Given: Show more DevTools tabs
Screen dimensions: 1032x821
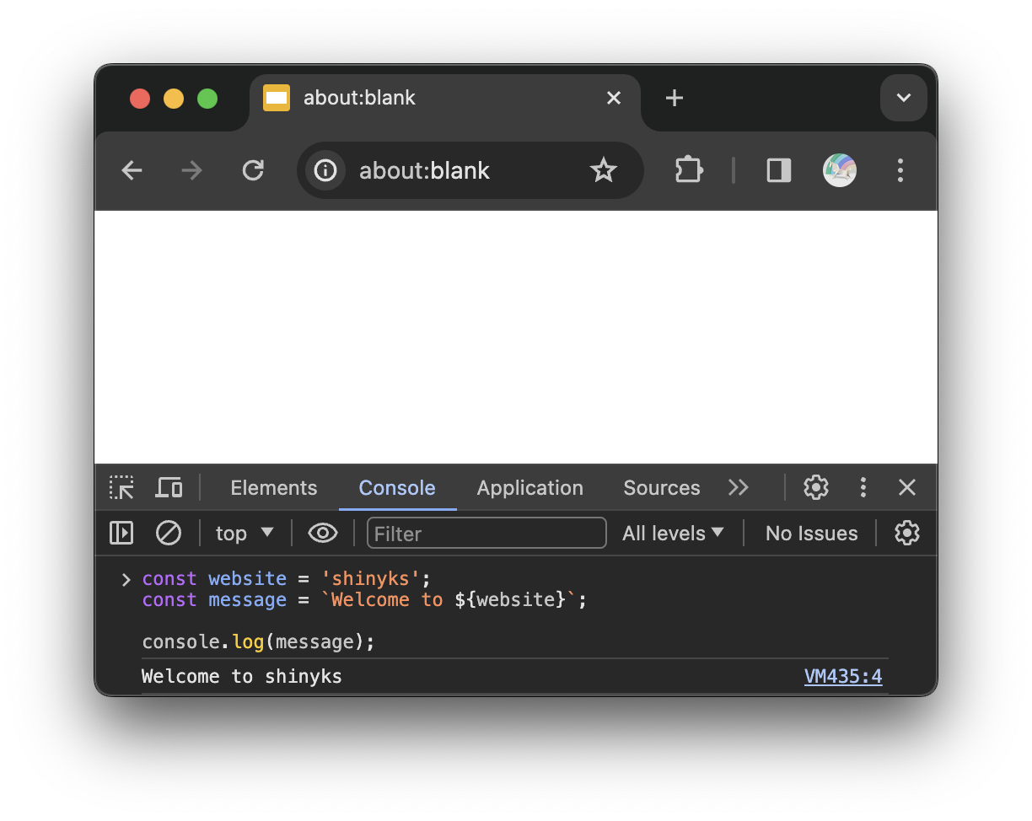Looking at the screenshot, I should (x=739, y=488).
